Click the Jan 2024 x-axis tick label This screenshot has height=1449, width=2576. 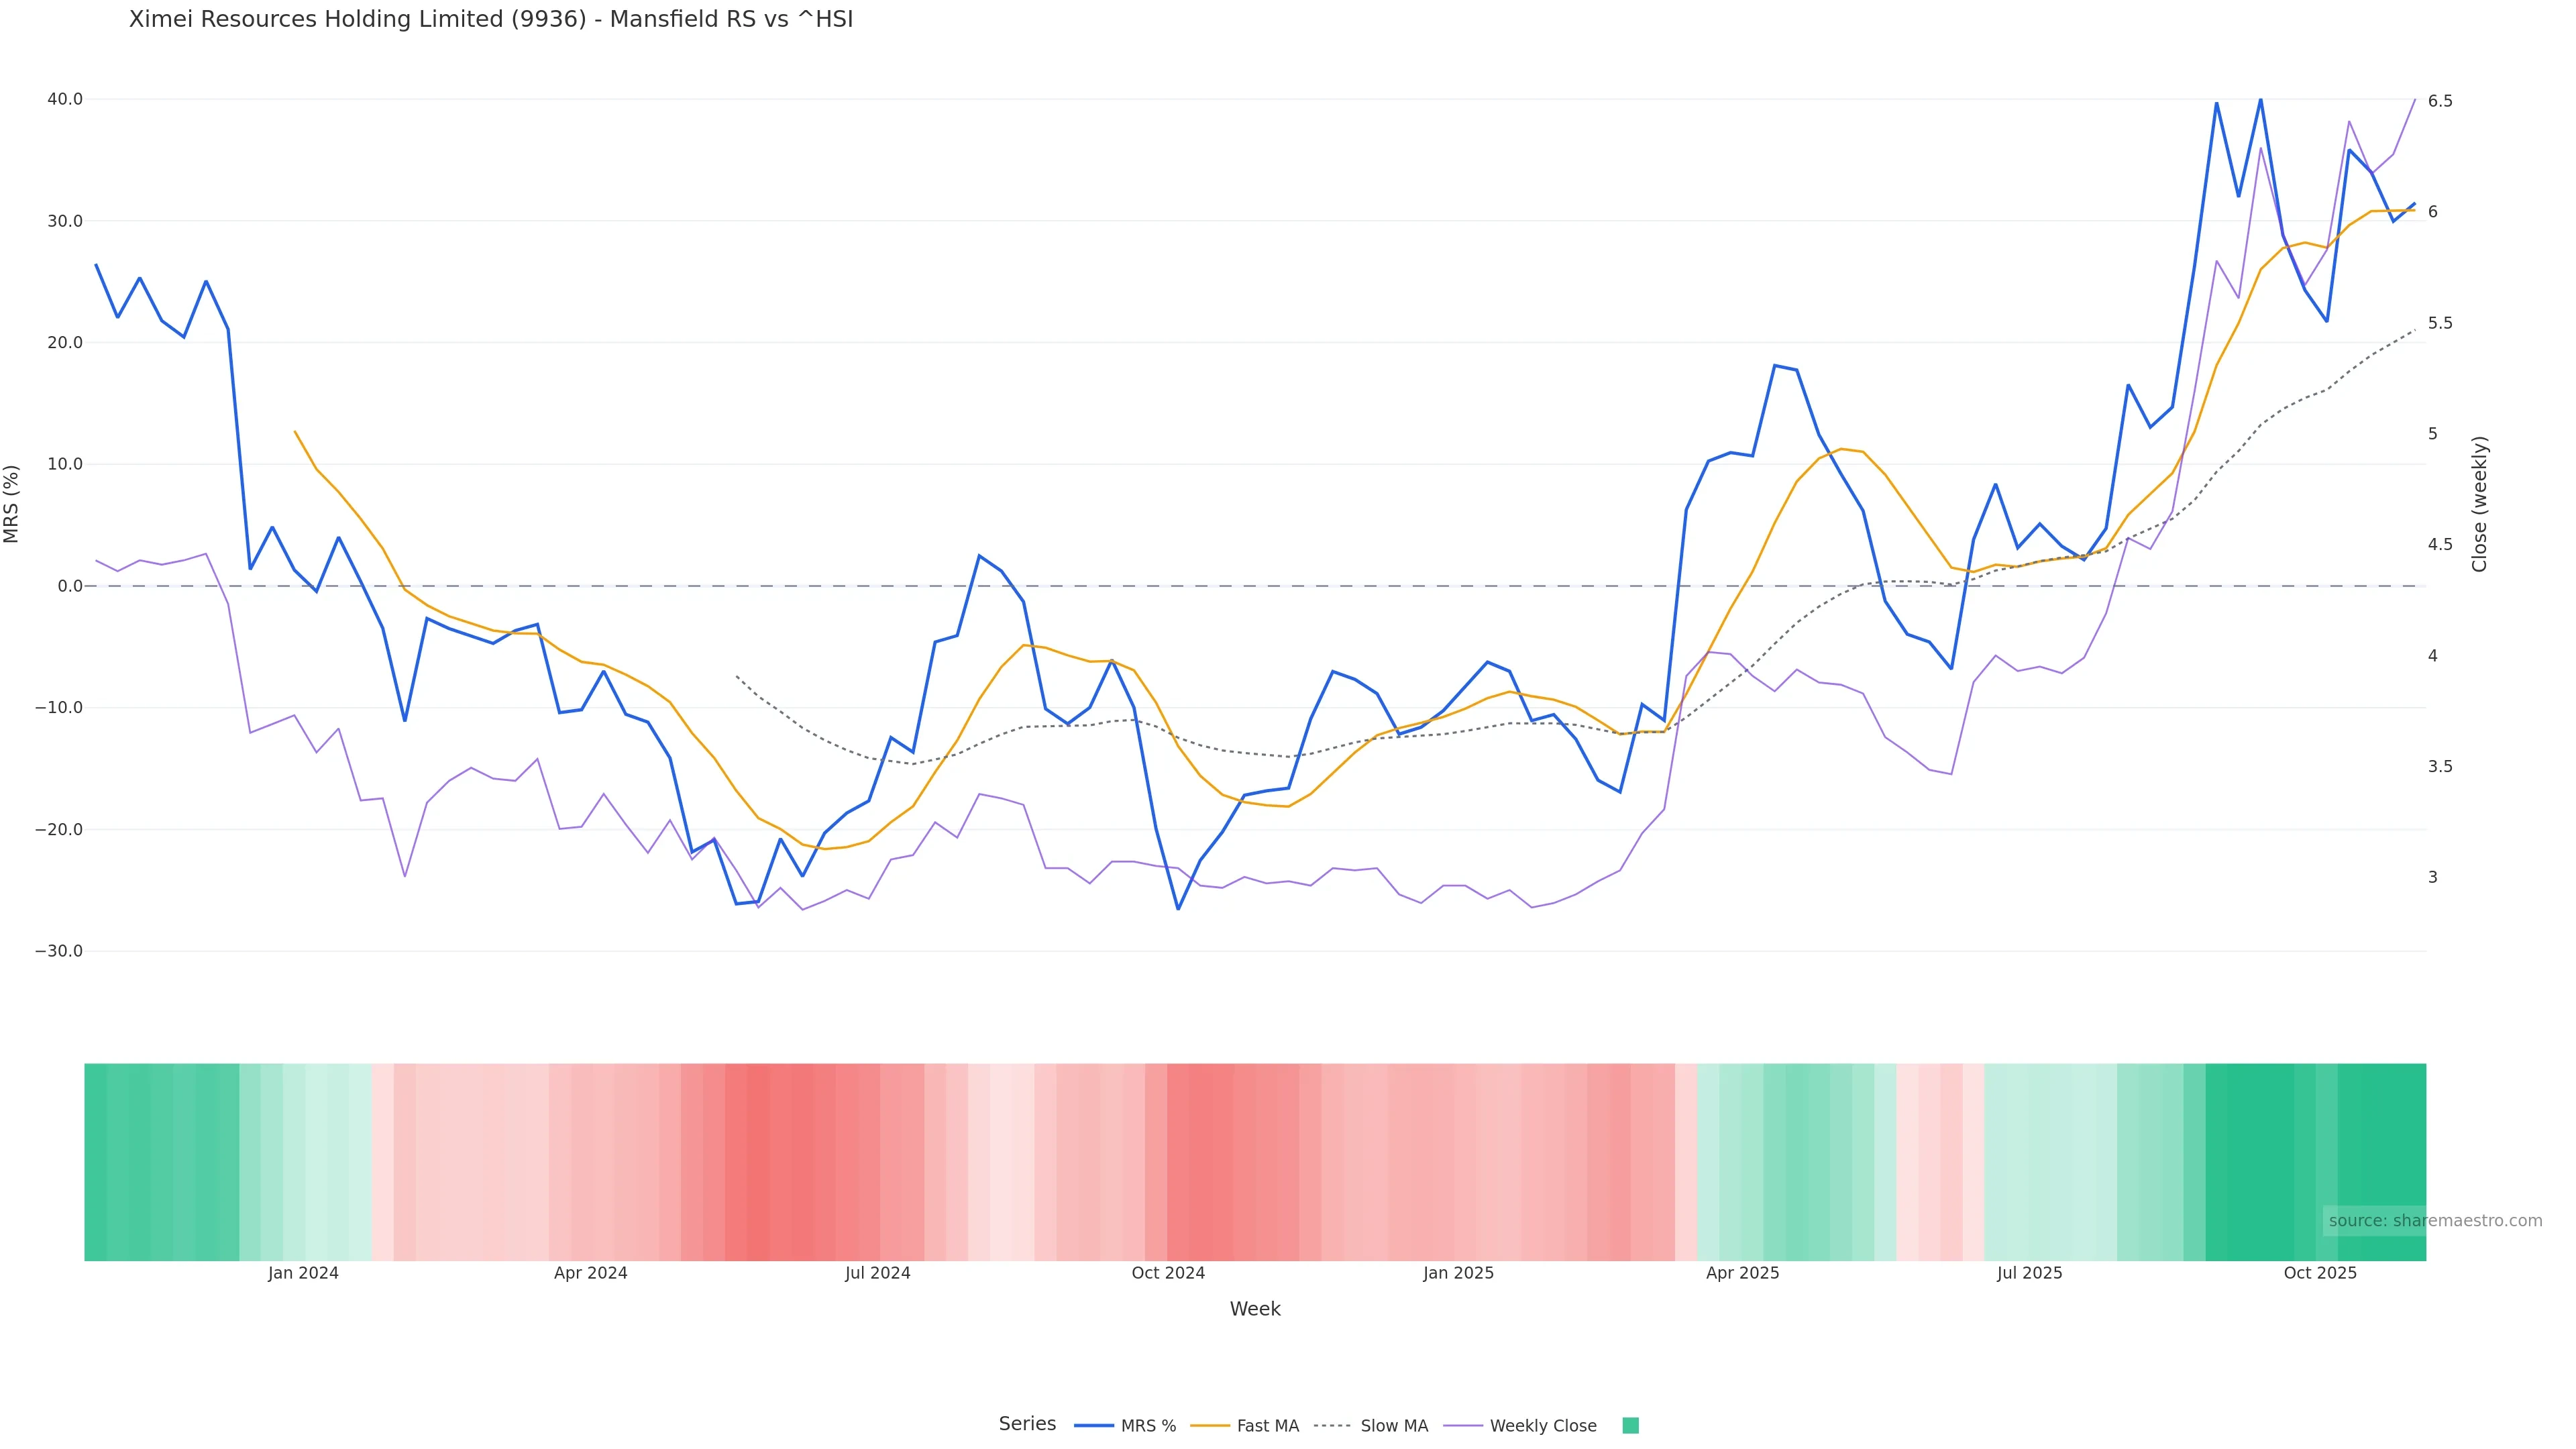(303, 1273)
